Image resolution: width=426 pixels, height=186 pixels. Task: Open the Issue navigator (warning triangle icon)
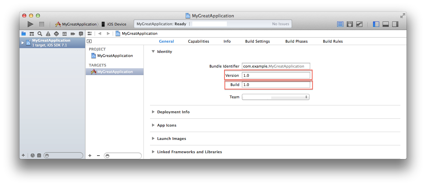[x=48, y=34]
